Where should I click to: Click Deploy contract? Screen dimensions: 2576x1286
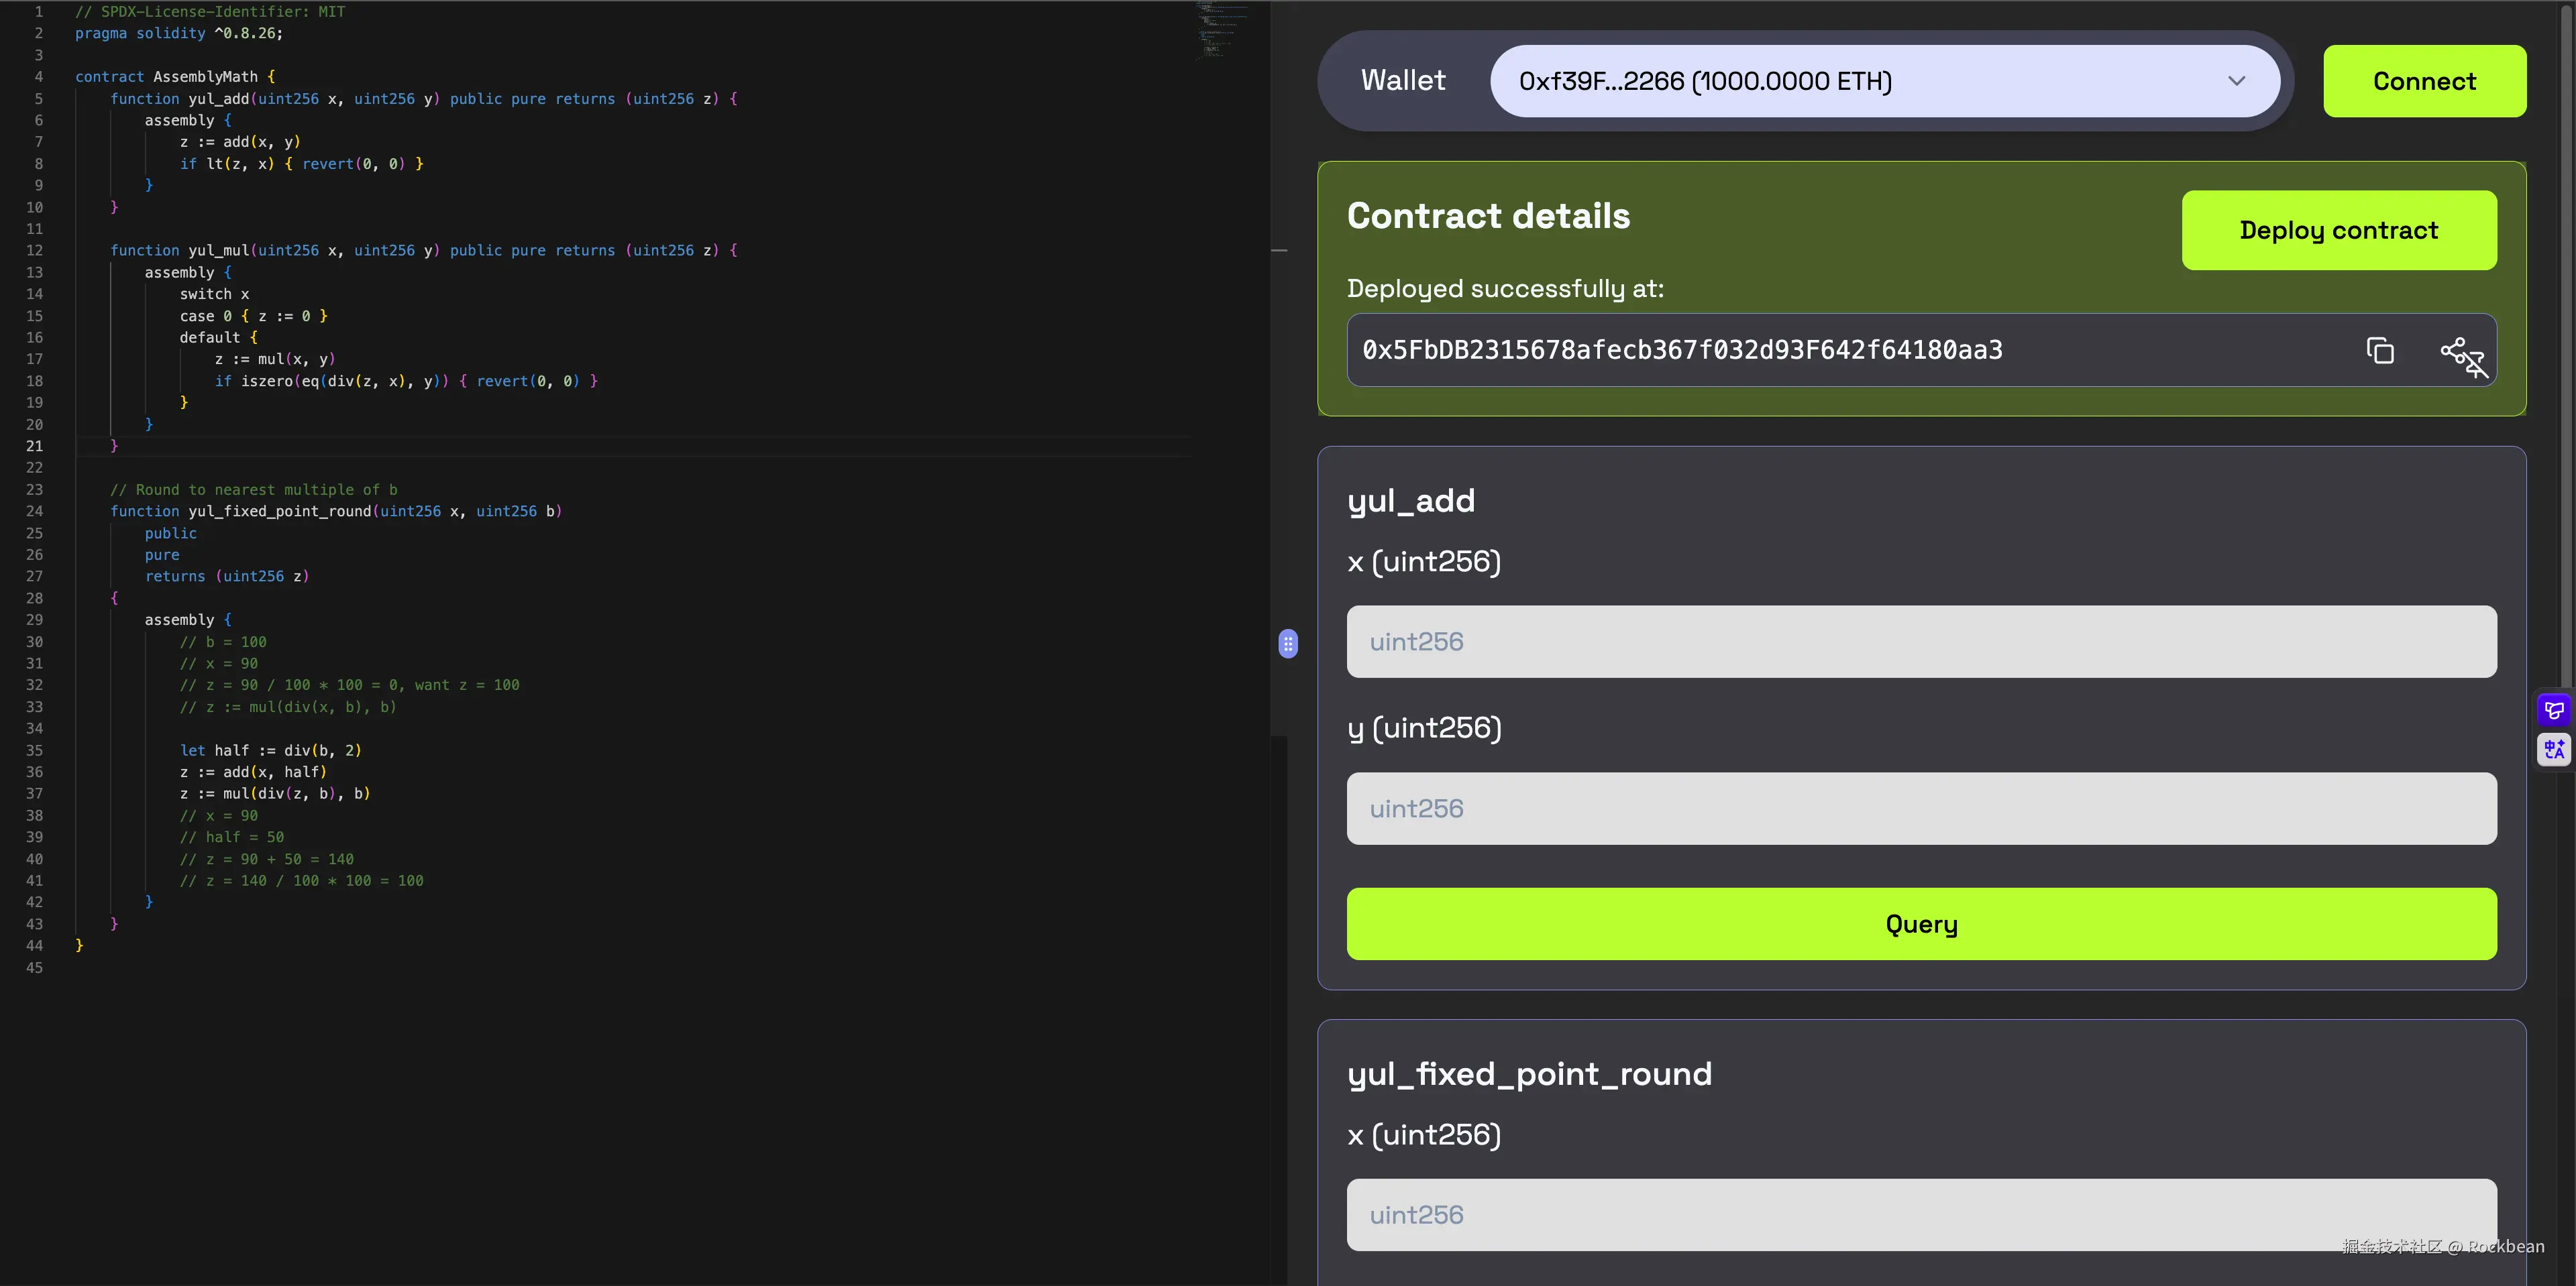click(x=2339, y=230)
